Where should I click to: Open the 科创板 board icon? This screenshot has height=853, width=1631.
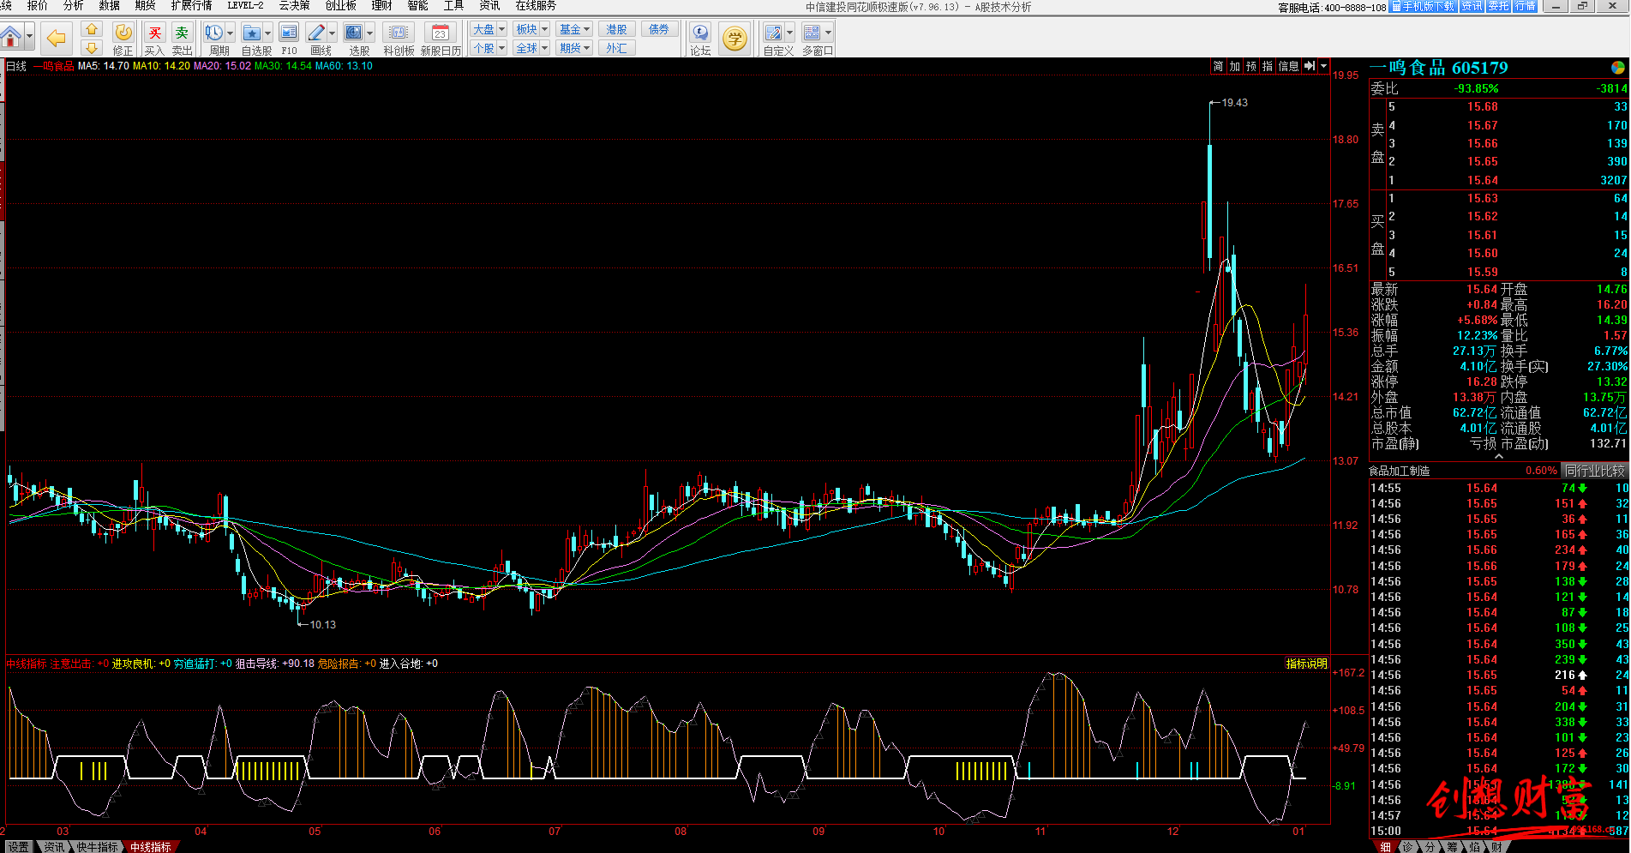[x=399, y=33]
